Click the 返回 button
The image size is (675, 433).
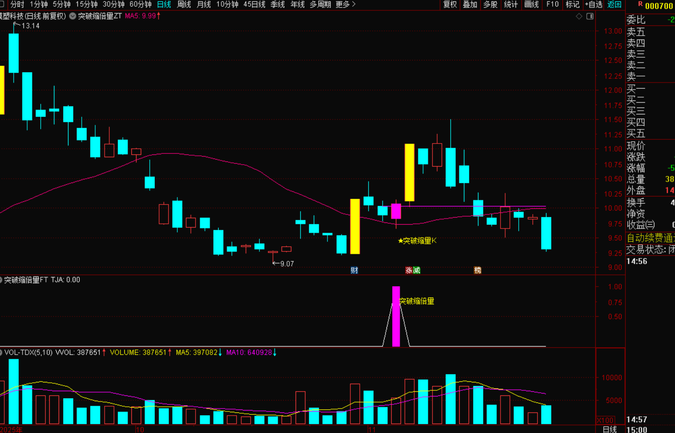614,4
